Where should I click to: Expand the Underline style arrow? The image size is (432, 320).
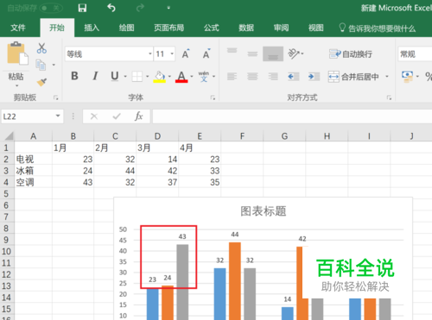pos(125,77)
